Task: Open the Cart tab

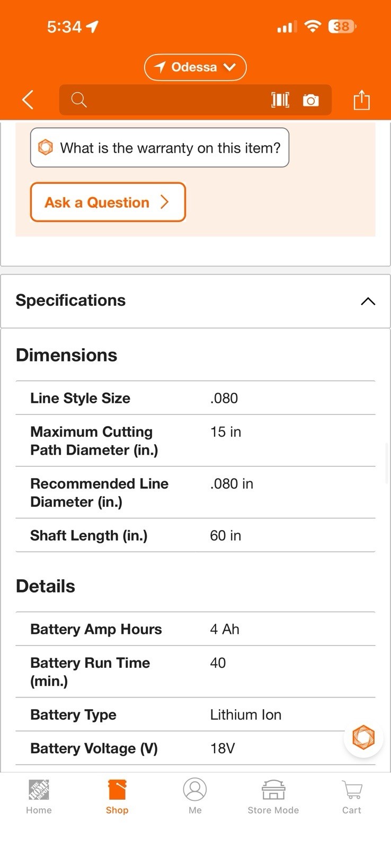Action: pyautogui.click(x=352, y=797)
